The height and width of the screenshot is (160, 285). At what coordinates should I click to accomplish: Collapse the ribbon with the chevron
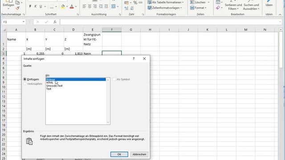[x=280, y=14]
